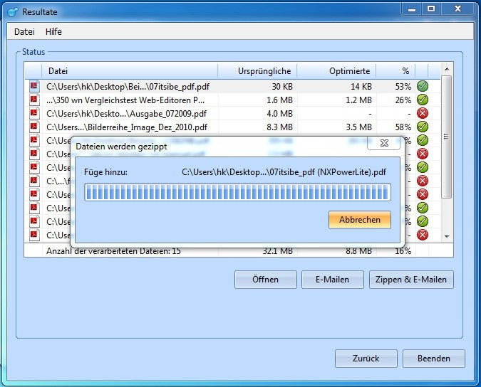Viewport: 481px width, 387px height.
Task: Click the Beenden button
Action: point(434,359)
